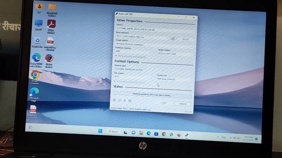The width and height of the screenshot is (282, 158).
Task: Select Edge shortcut beside Firefox desktop icon
Action: 37,60
